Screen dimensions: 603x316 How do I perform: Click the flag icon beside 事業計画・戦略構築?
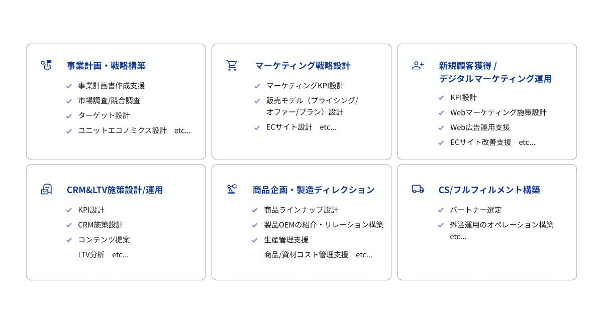(x=46, y=65)
